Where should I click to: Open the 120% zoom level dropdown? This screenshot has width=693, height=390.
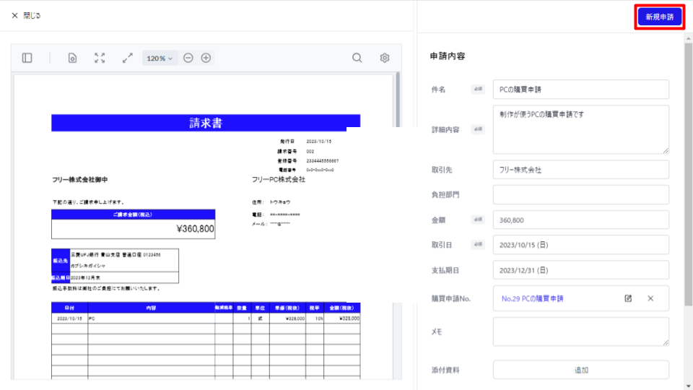(x=160, y=58)
